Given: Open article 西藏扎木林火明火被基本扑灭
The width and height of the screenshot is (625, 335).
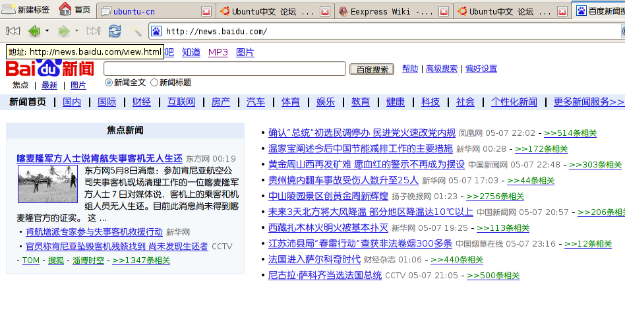Looking at the screenshot, I should click(328, 228).
